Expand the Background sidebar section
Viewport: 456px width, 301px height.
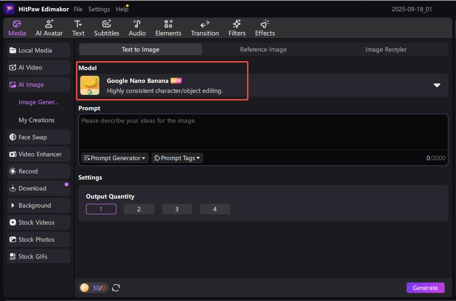38,205
